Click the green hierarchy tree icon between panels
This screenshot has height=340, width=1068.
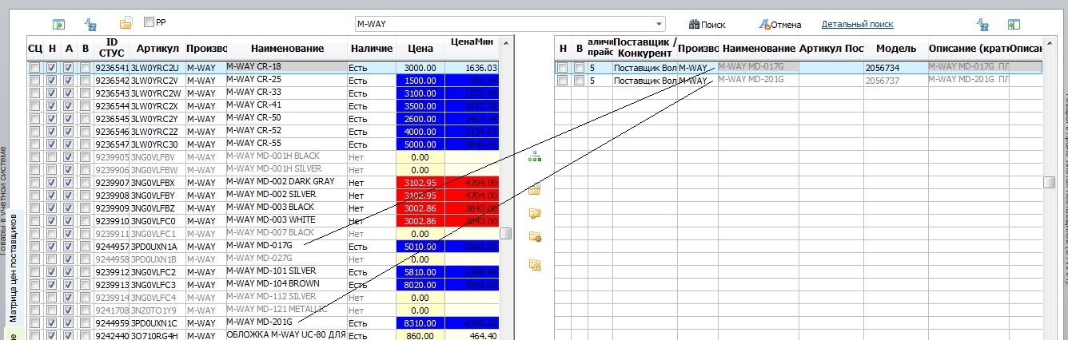(x=534, y=158)
